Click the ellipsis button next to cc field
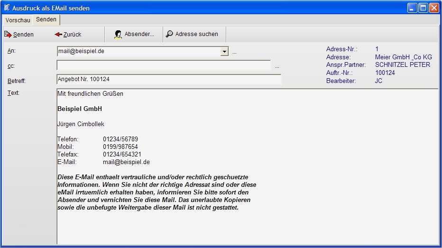 pyautogui.click(x=277, y=67)
